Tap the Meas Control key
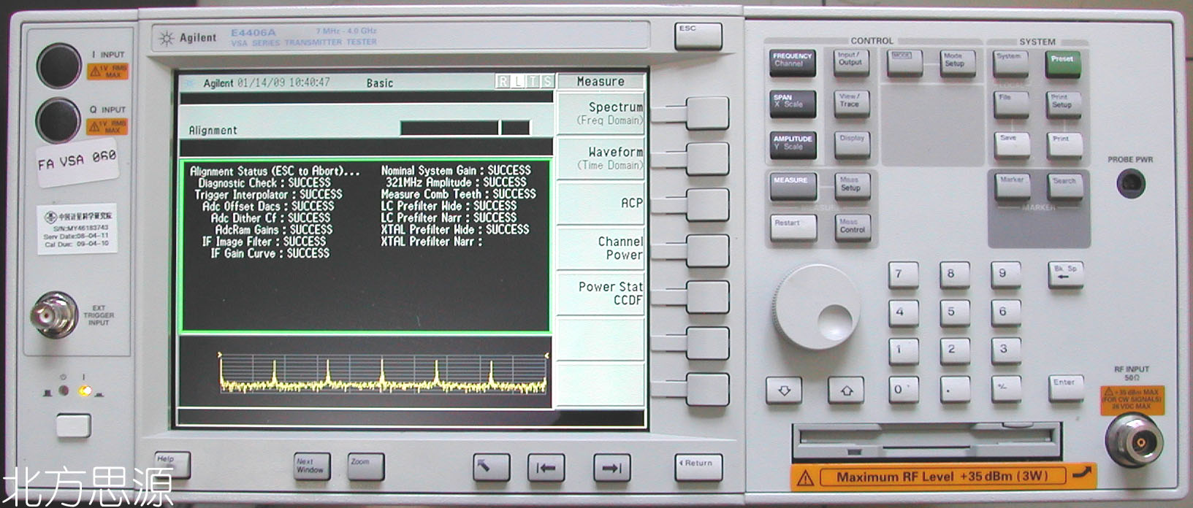This screenshot has width=1193, height=508. pyautogui.click(x=851, y=228)
